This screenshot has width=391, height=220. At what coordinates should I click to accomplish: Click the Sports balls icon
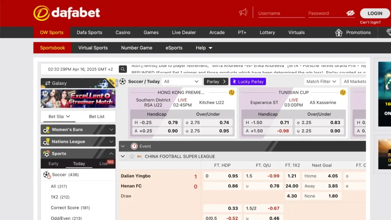(46, 154)
